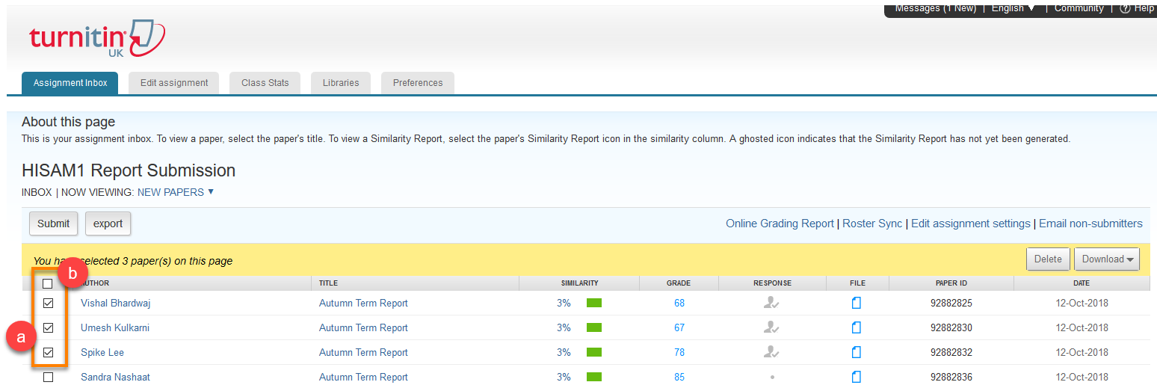Open the Class Stats tab
The height and width of the screenshot is (388, 1157).
(265, 83)
